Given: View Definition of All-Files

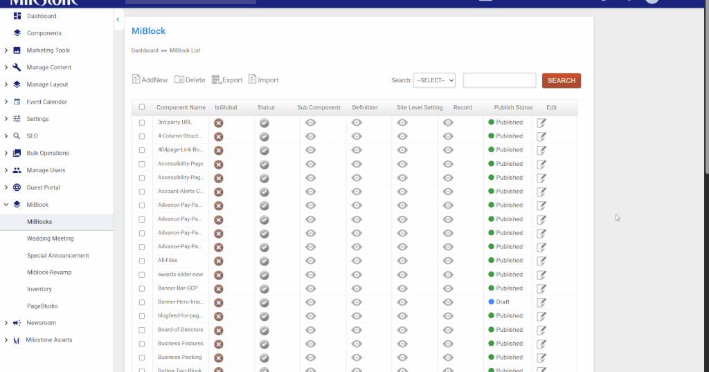Looking at the screenshot, I should [357, 261].
